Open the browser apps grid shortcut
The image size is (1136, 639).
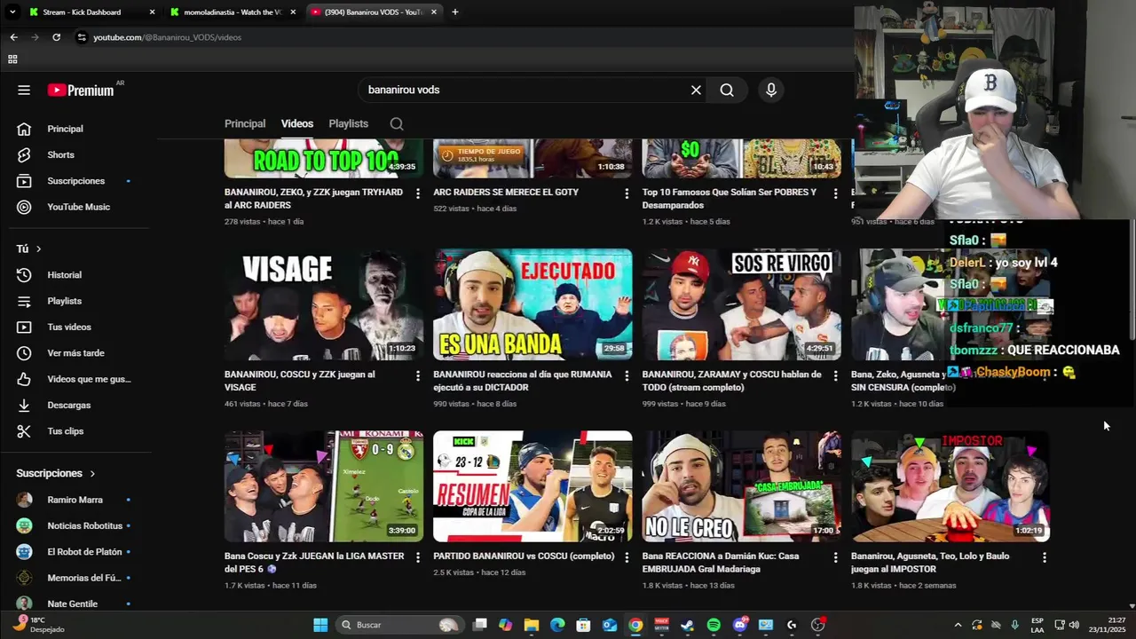pyautogui.click(x=12, y=59)
